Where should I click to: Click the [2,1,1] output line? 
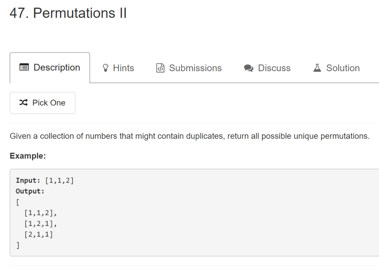tap(39, 234)
